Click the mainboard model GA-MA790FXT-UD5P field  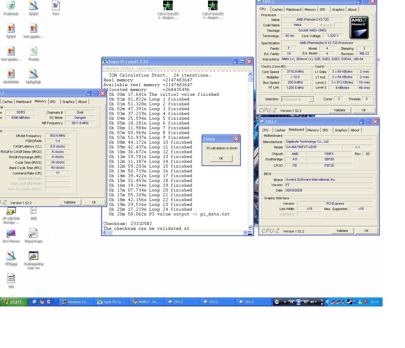[x=313, y=147]
